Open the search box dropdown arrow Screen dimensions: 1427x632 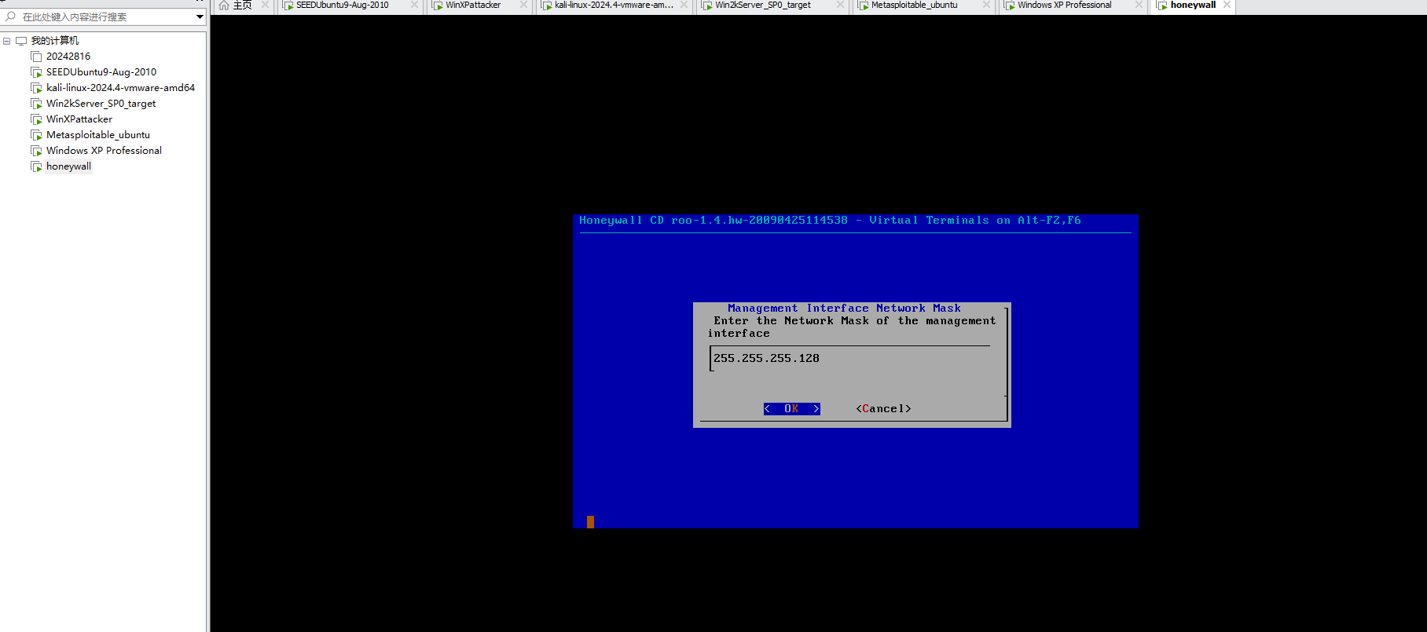(x=200, y=16)
